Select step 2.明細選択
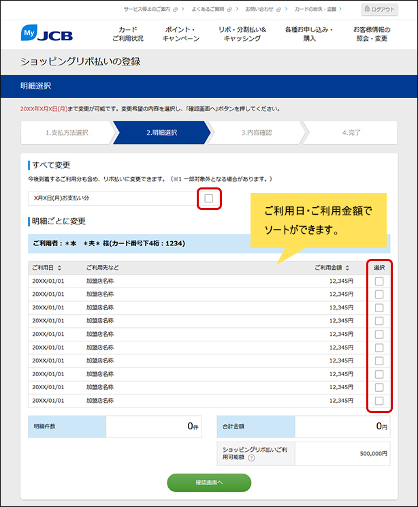The width and height of the screenshot is (418, 507). (x=161, y=133)
